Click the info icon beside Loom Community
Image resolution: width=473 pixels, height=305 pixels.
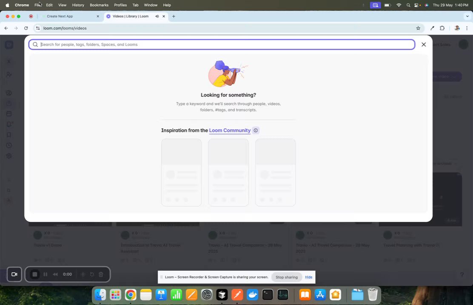tap(256, 130)
